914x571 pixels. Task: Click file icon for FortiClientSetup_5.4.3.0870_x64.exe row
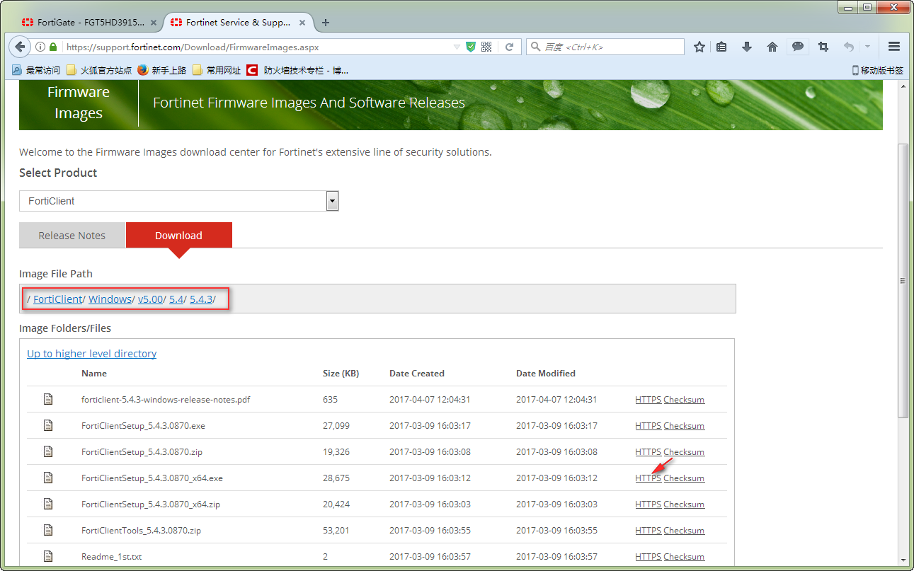[48, 478]
